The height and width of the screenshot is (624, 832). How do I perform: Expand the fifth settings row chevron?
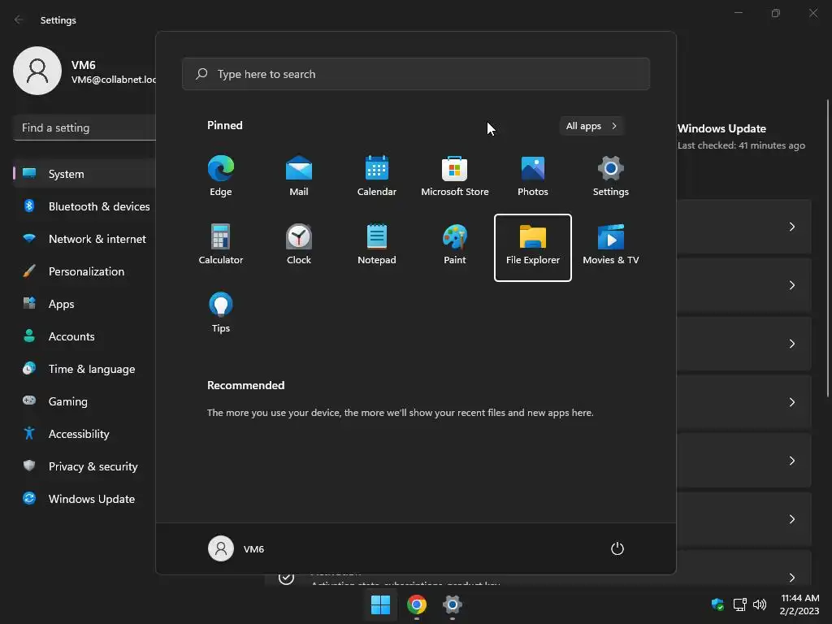click(791, 461)
